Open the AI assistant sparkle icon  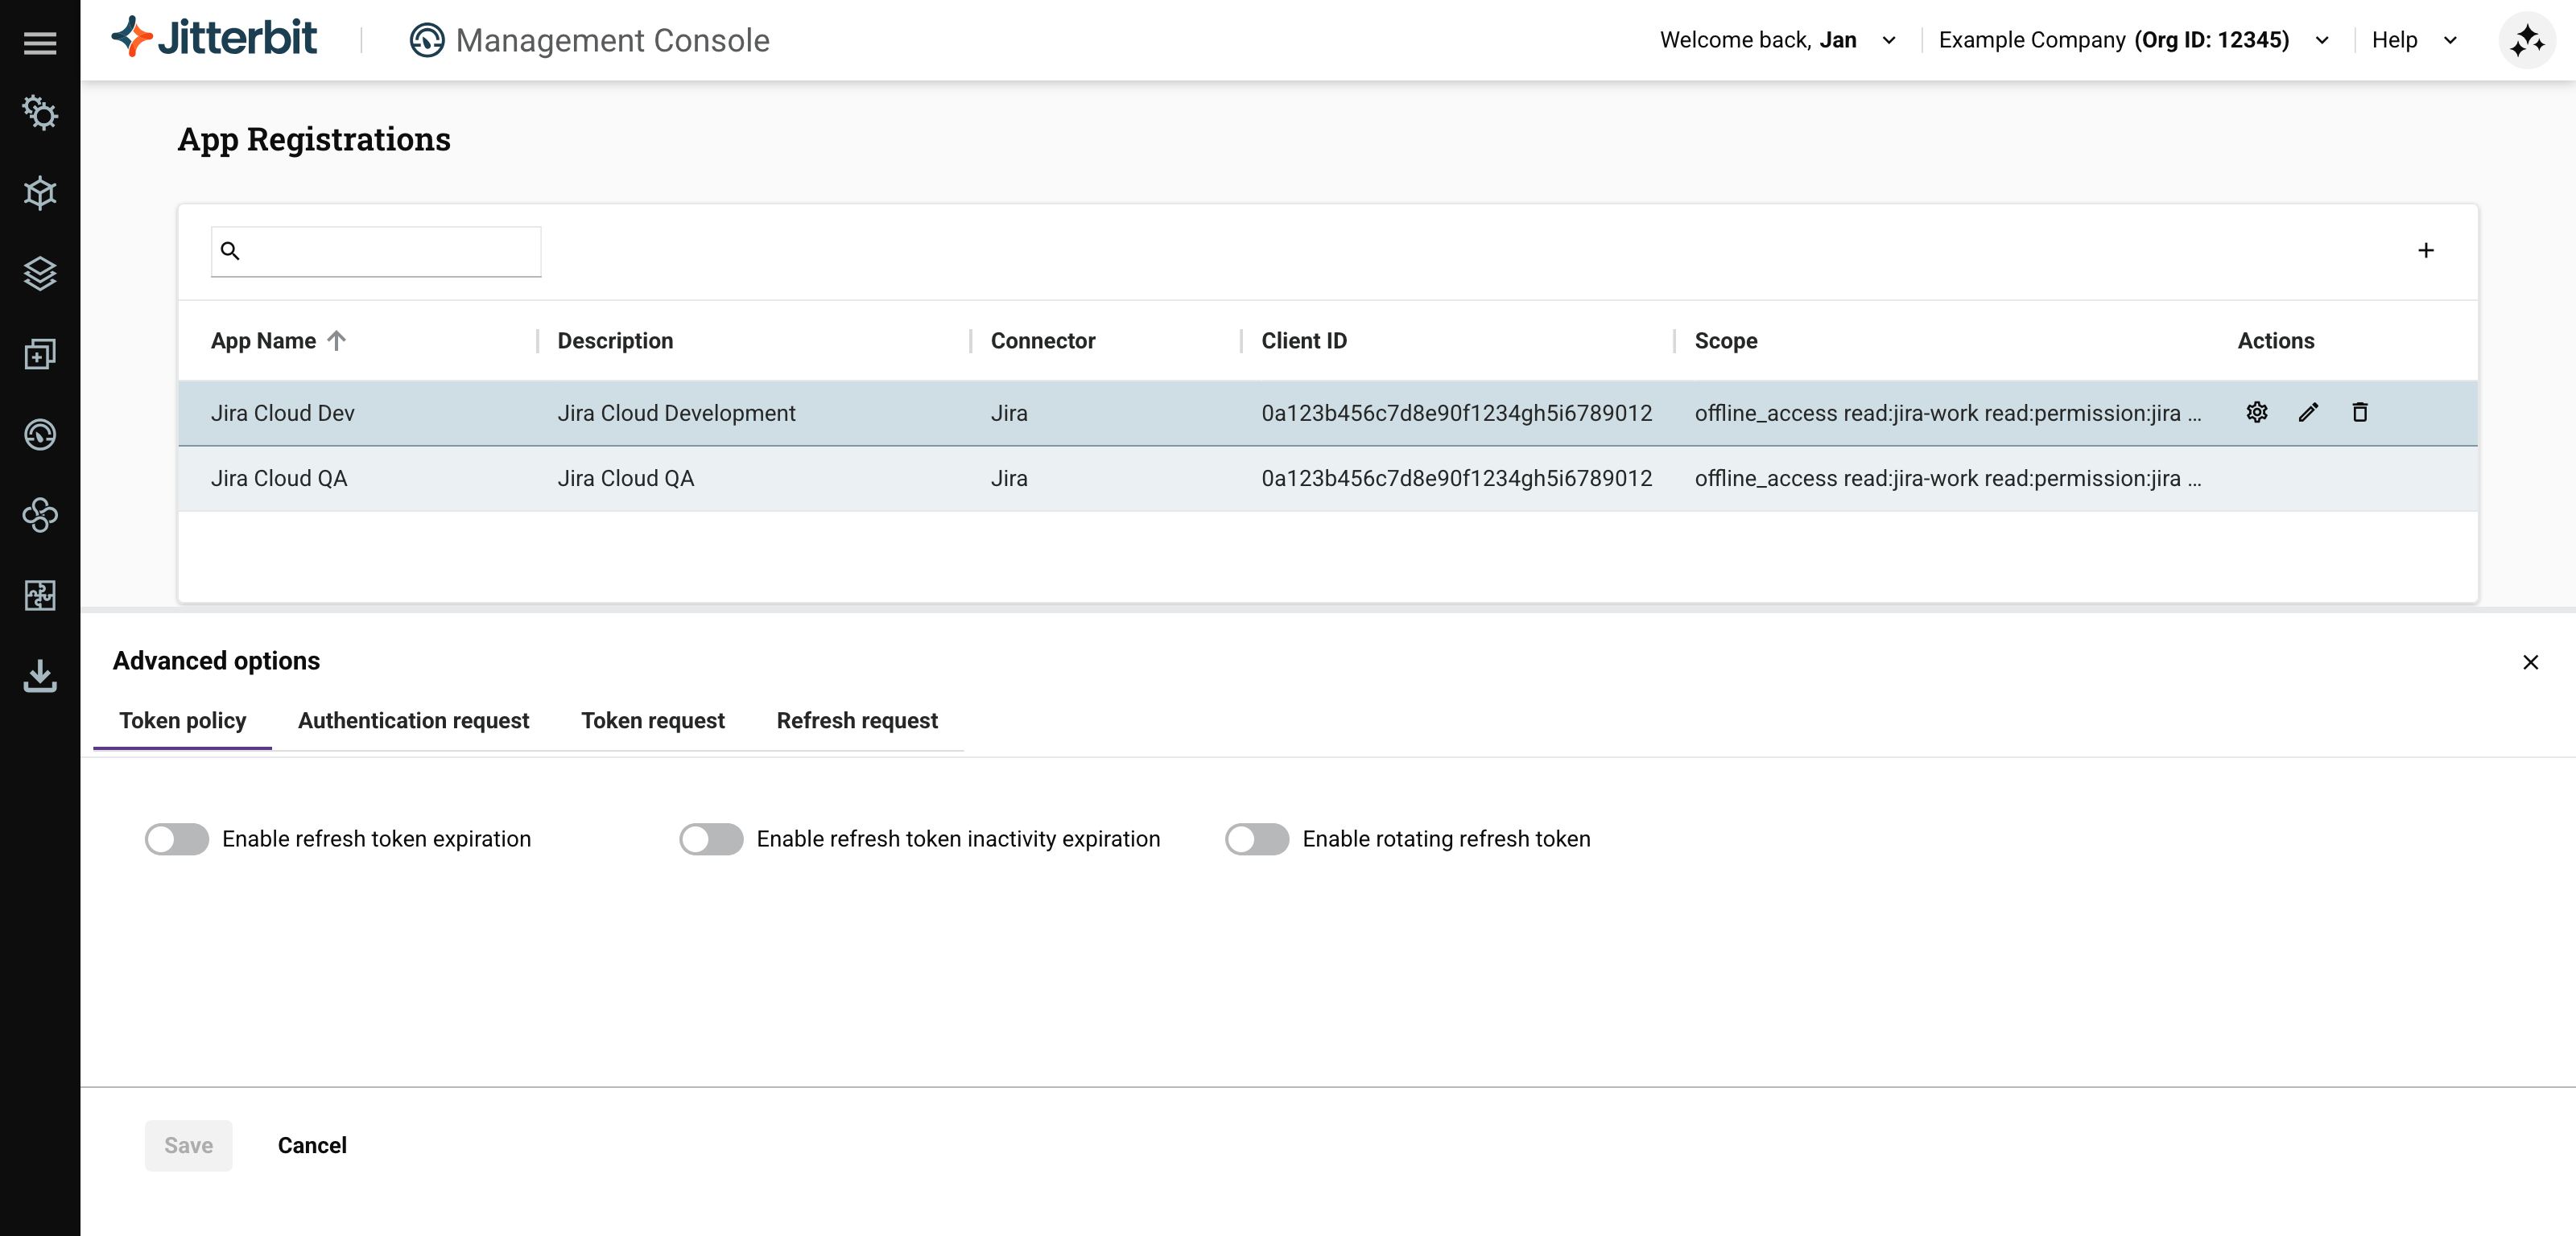[x=2526, y=40]
